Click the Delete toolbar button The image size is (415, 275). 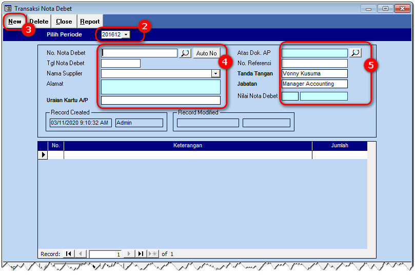(x=39, y=22)
